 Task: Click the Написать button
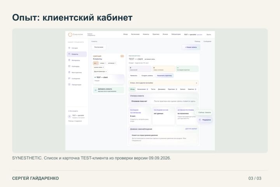pos(134,76)
